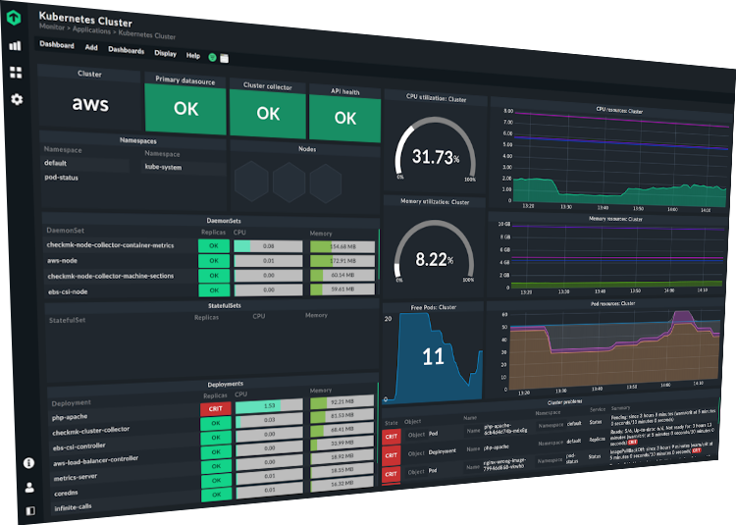Viewport: 736px width, 525px height.
Task: Expand the Dashboards menu
Action: point(126,50)
